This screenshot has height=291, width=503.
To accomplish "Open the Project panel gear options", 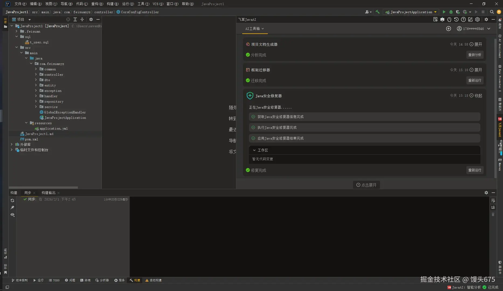I will 91,19.
